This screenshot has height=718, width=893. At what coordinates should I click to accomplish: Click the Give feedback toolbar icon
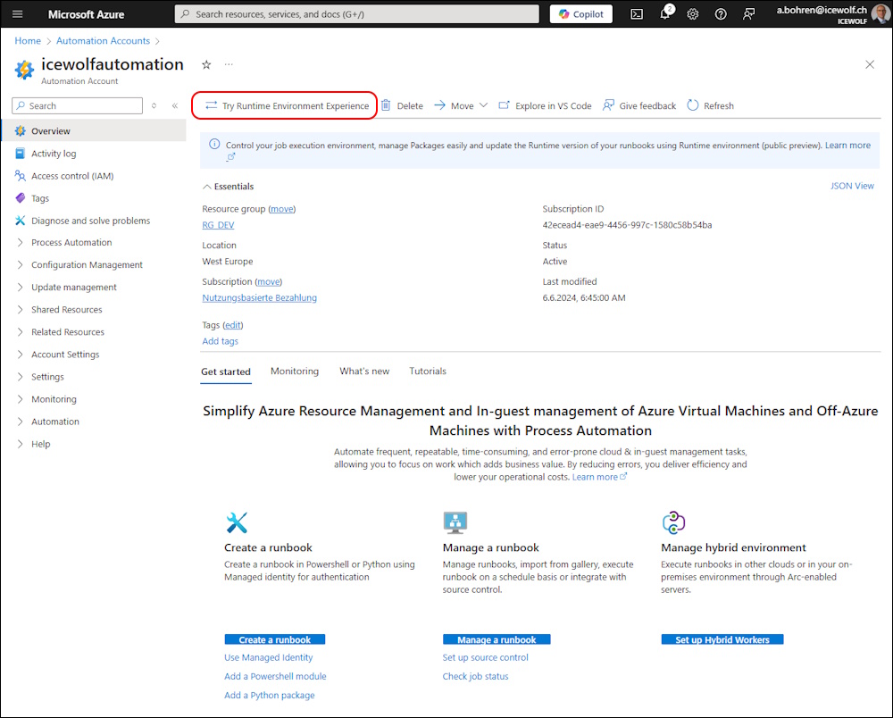coord(608,105)
